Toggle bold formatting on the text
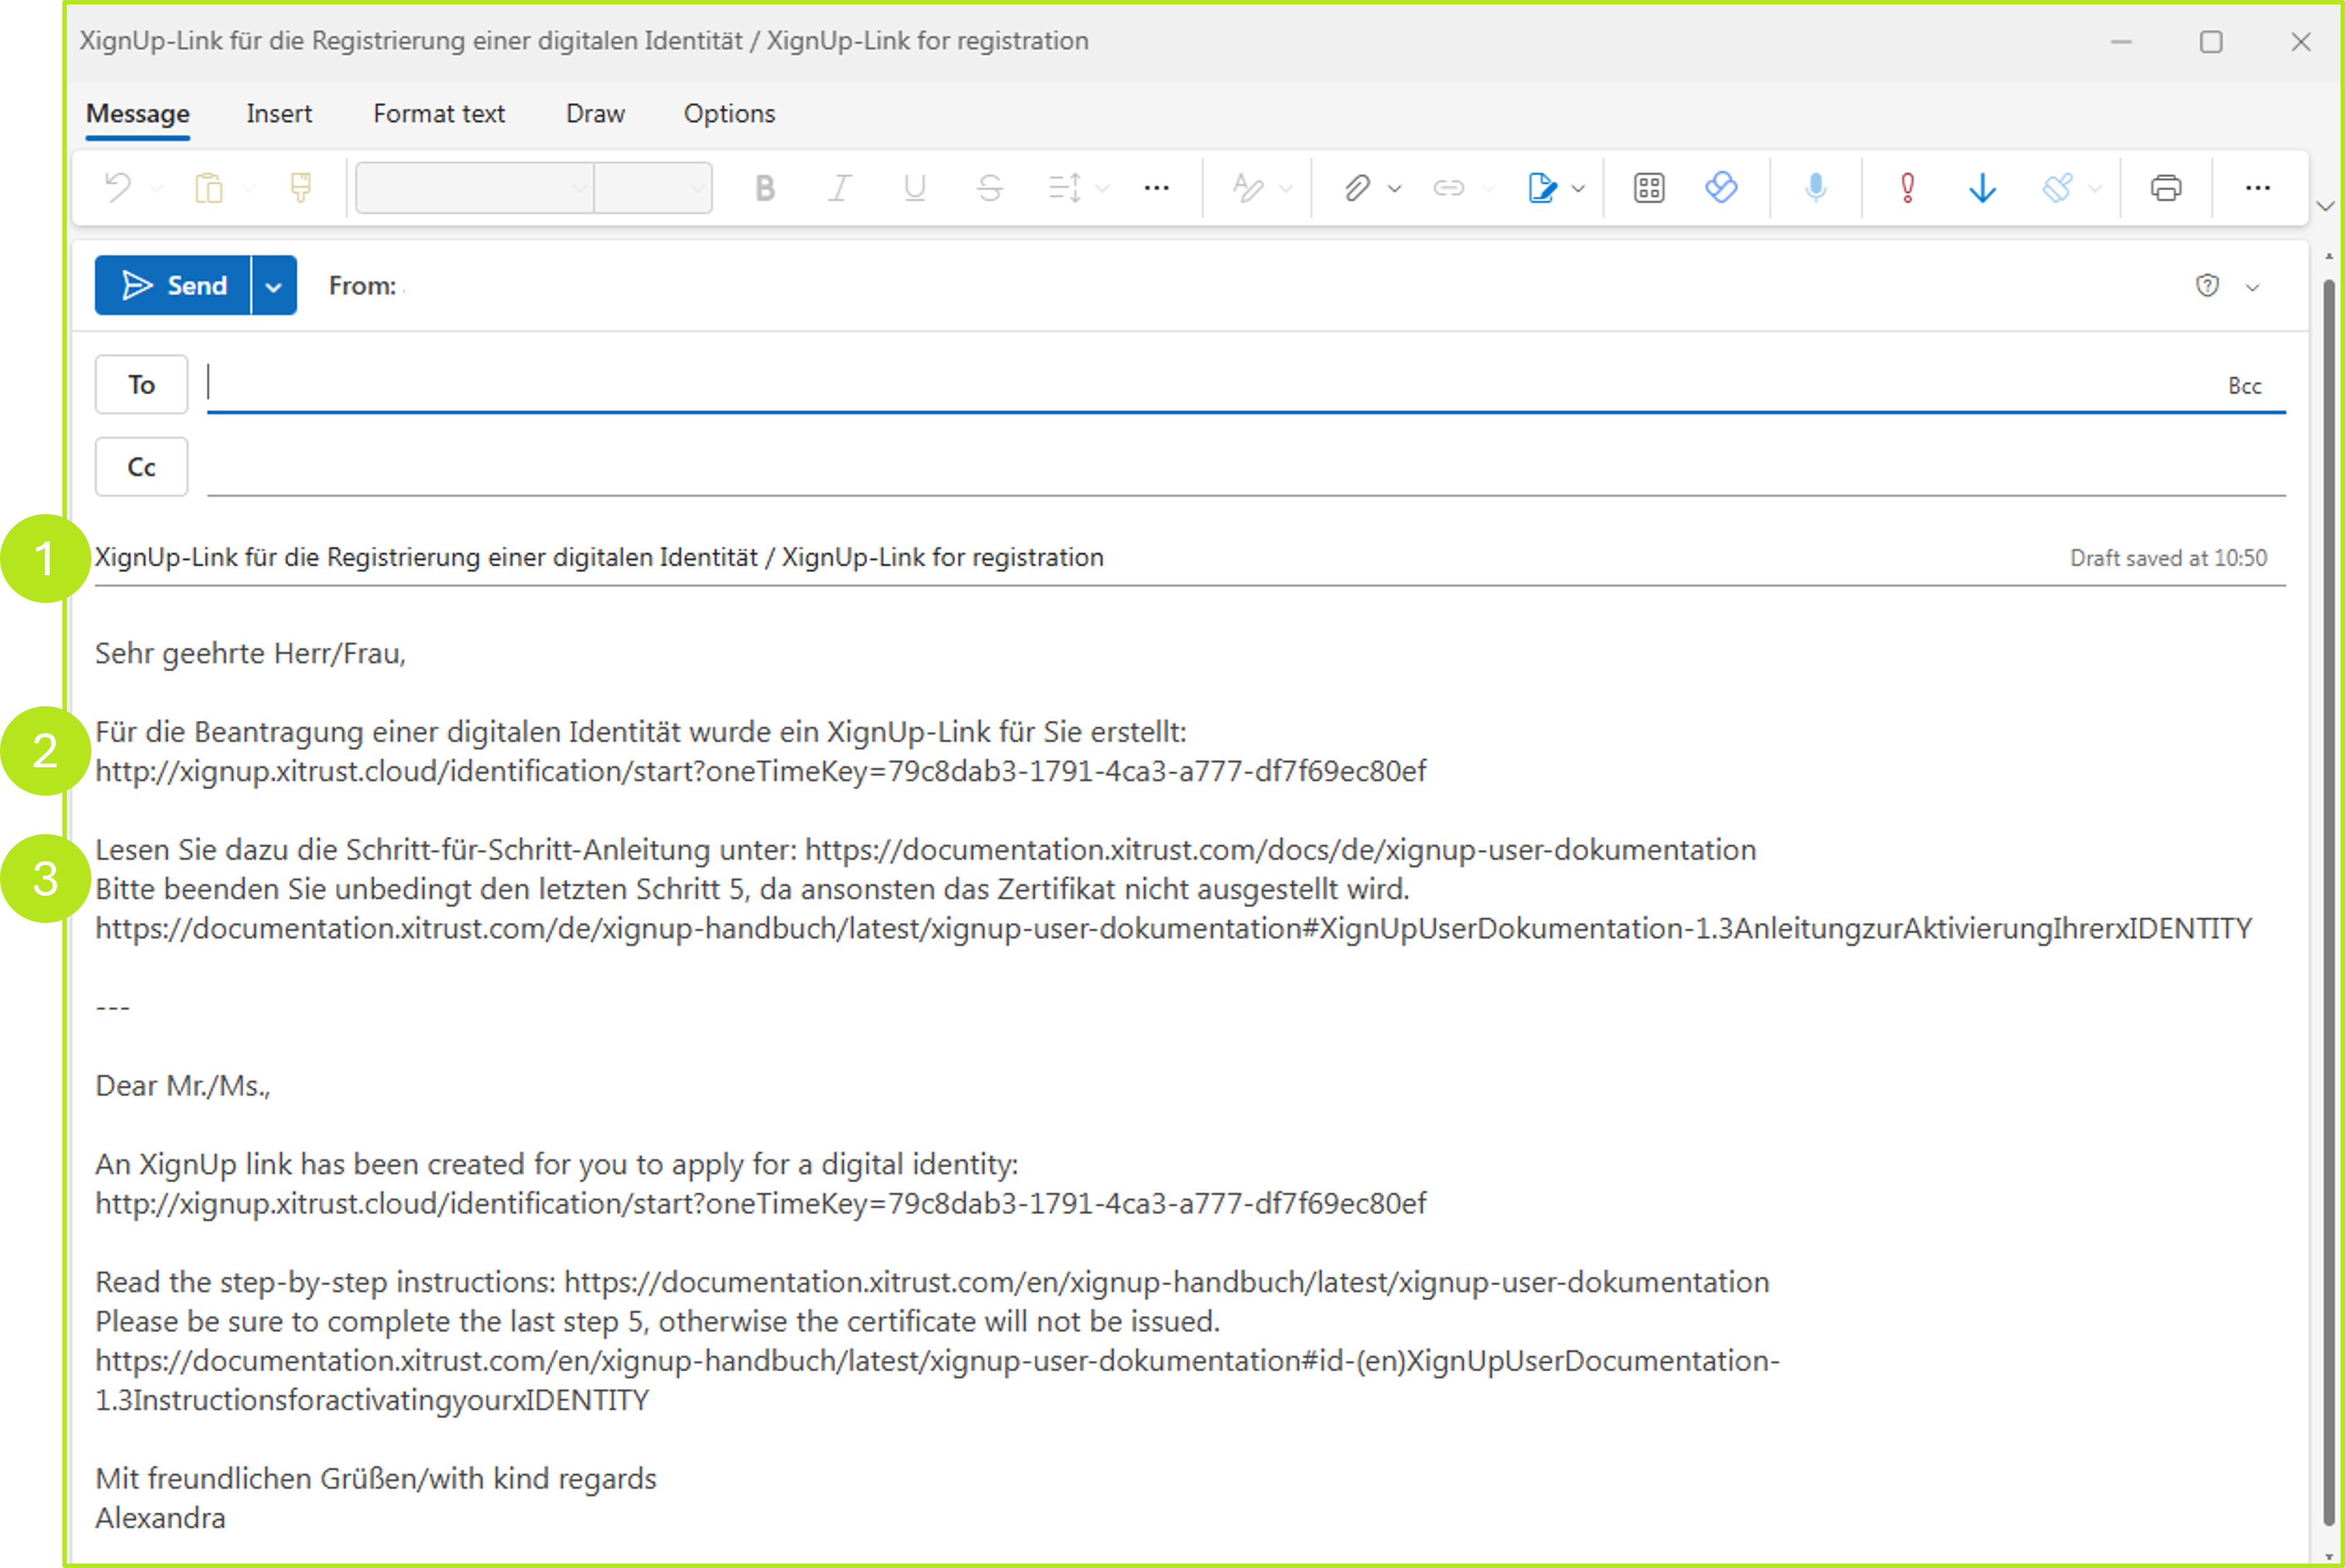Viewport: 2345px width, 1568px height. coord(764,187)
